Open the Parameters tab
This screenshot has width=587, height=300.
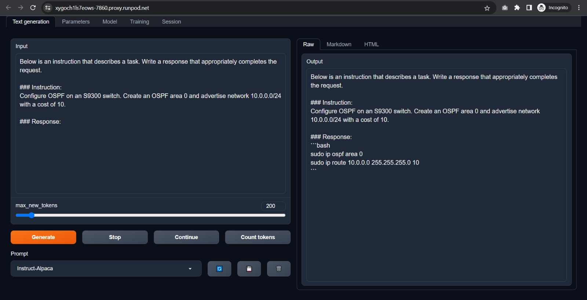tap(76, 22)
